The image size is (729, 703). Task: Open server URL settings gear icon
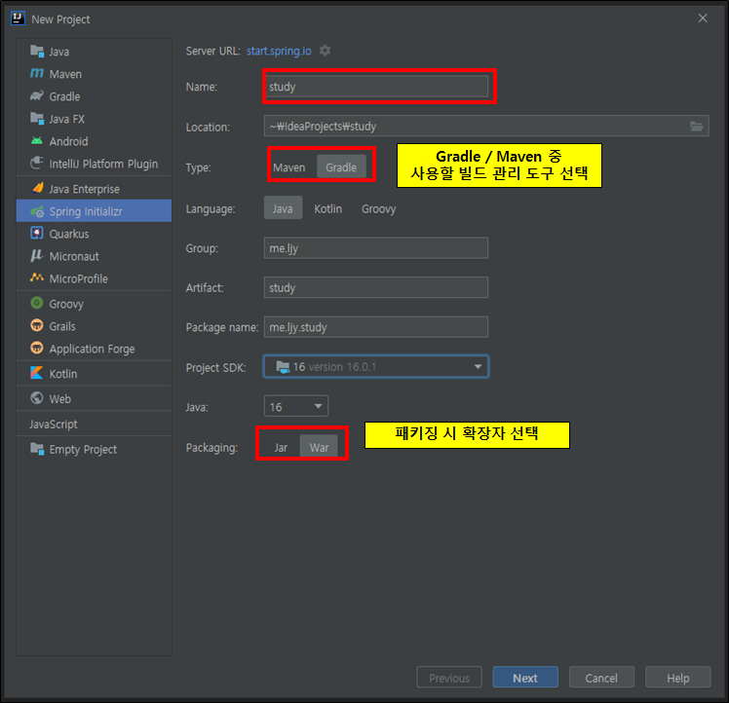325,51
